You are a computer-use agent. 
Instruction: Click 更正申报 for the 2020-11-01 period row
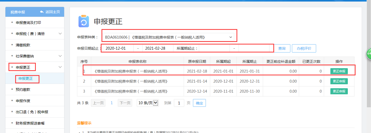coord(339,91)
